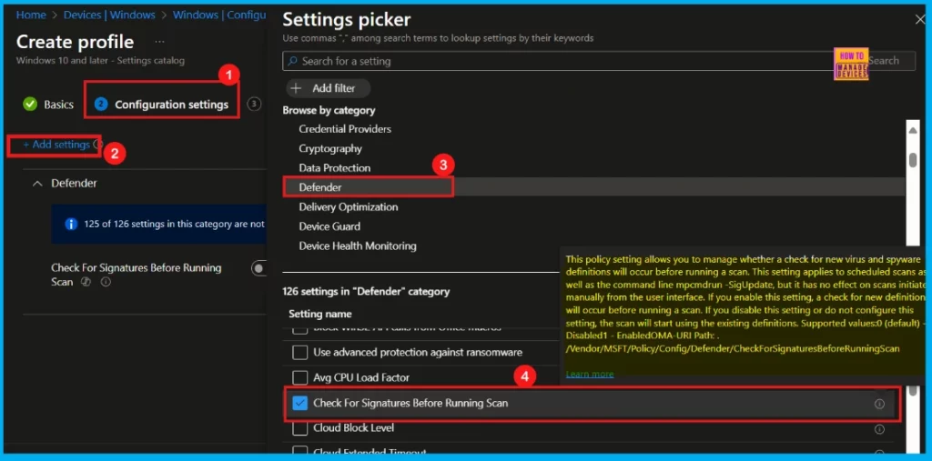Open the Learn more link in tooltip
Viewport: 932px width, 461px height.
point(590,374)
